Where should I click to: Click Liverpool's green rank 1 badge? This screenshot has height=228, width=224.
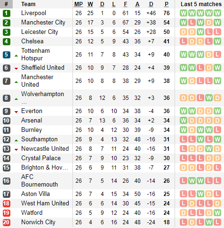[x=7, y=13]
